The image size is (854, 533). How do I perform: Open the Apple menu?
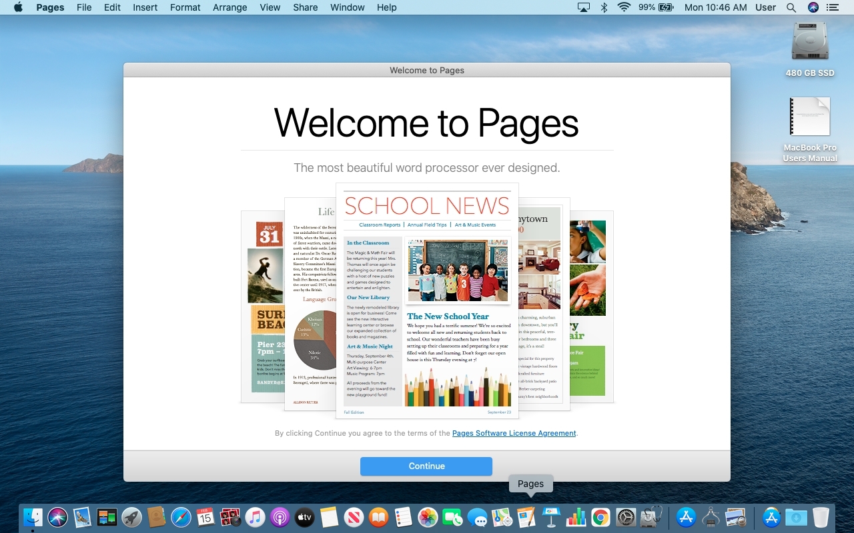(18, 7)
